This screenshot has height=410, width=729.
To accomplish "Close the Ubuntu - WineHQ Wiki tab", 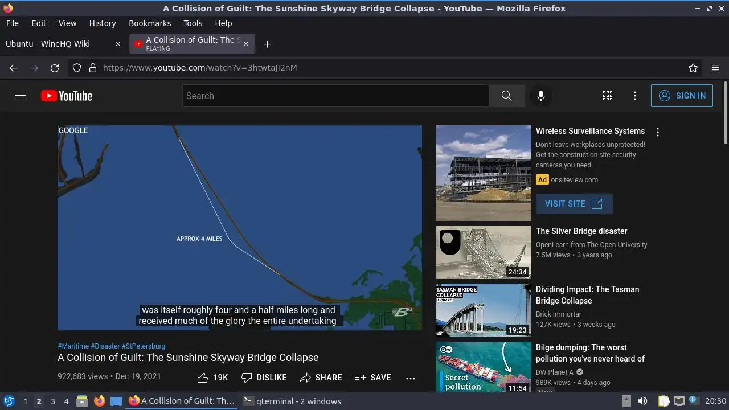I will tap(118, 44).
